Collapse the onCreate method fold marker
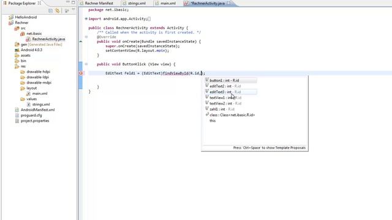Screen dimensions: 392x220 [86, 37]
